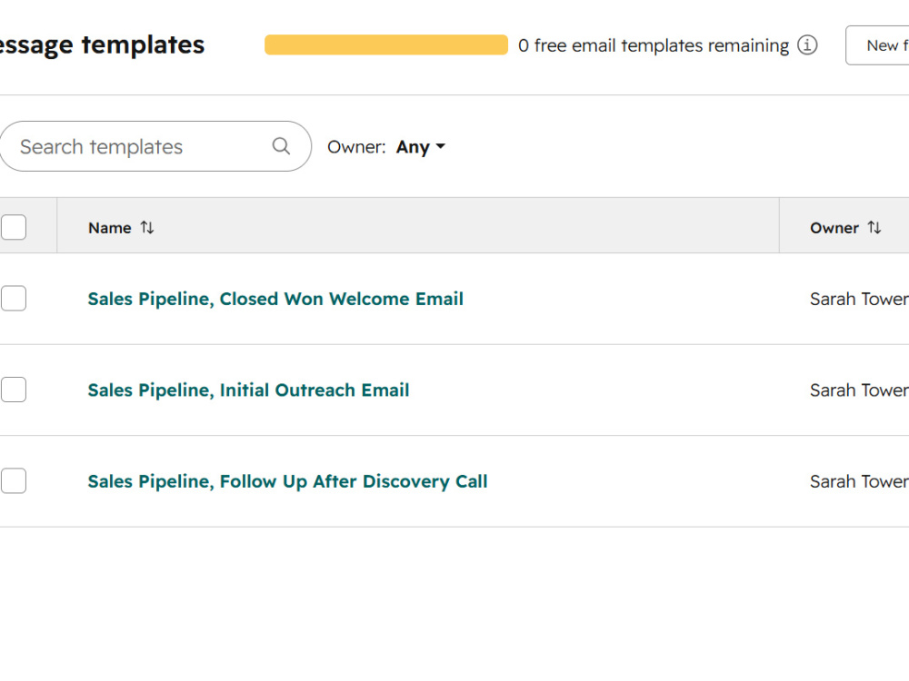Viewport: 909px width, 681px height.
Task: Click the yellow template usage progress bar
Action: pyautogui.click(x=386, y=44)
